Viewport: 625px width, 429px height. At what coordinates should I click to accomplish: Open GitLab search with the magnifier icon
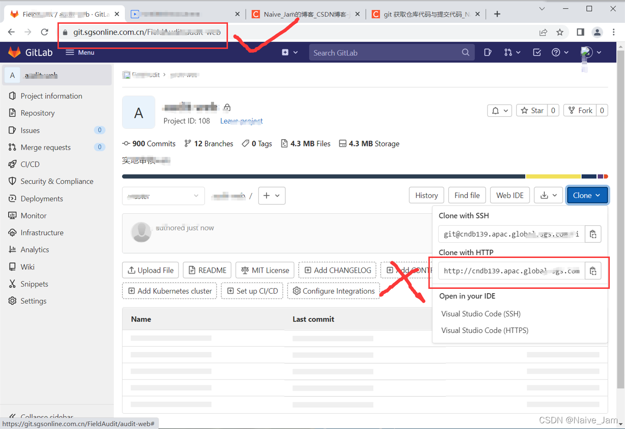tap(464, 52)
